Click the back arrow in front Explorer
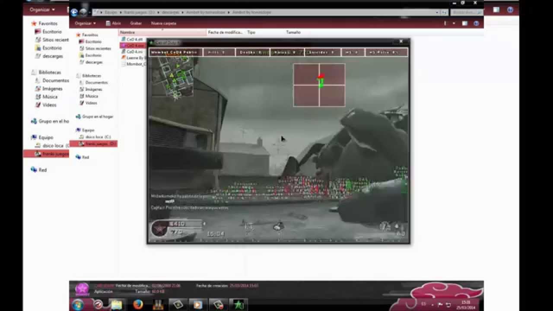This screenshot has width=553, height=311. coord(74,13)
